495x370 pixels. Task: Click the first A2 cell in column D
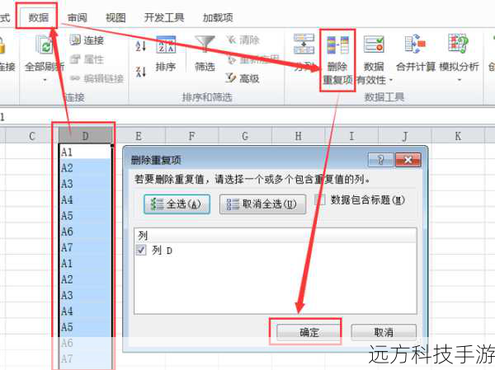click(x=85, y=167)
